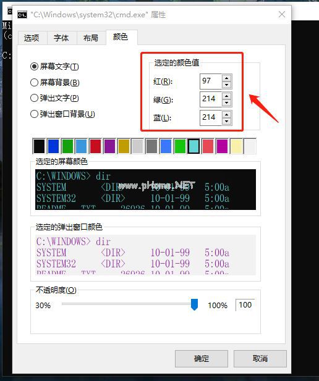
Task: Click the opacity slider handle
Action: pyautogui.click(x=194, y=304)
